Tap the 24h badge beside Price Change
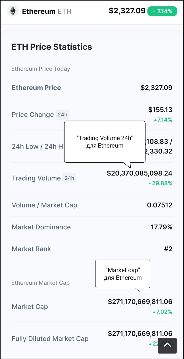 [x=63, y=115]
